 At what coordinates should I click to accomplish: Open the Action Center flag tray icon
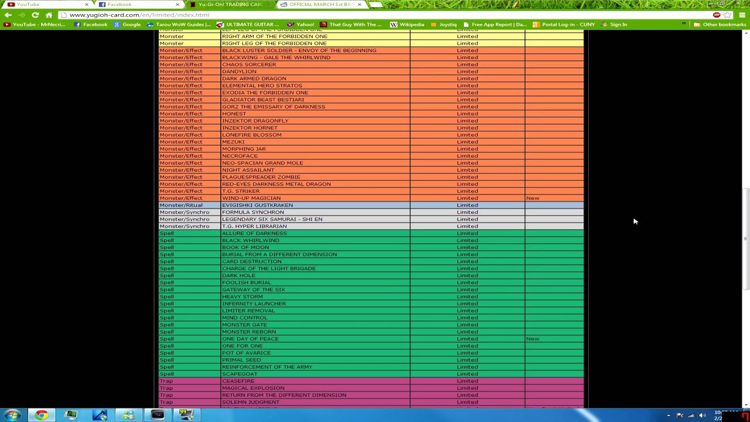pyautogui.click(x=680, y=416)
